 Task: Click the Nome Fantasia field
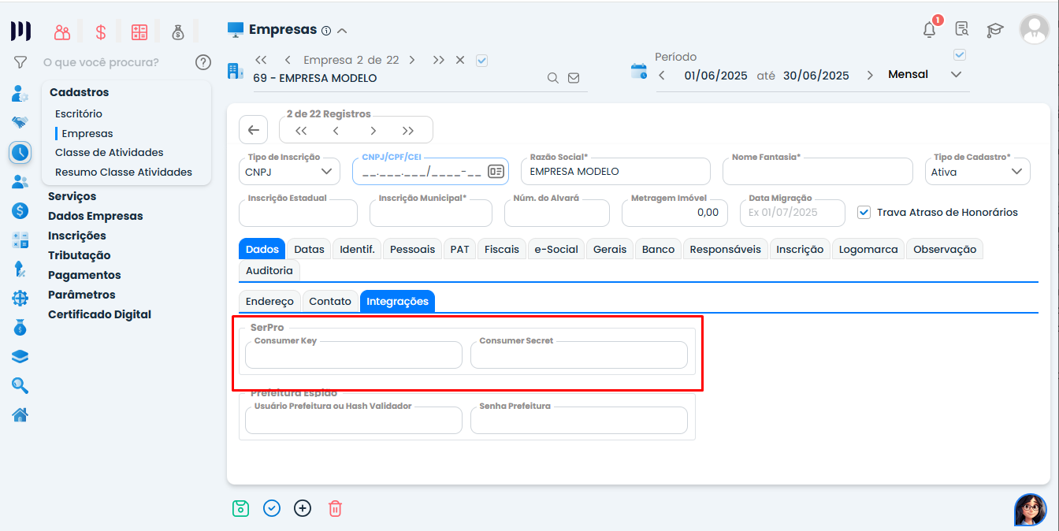(x=817, y=171)
